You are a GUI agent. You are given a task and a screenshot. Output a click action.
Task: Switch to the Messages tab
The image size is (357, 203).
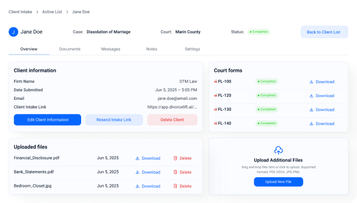(111, 49)
